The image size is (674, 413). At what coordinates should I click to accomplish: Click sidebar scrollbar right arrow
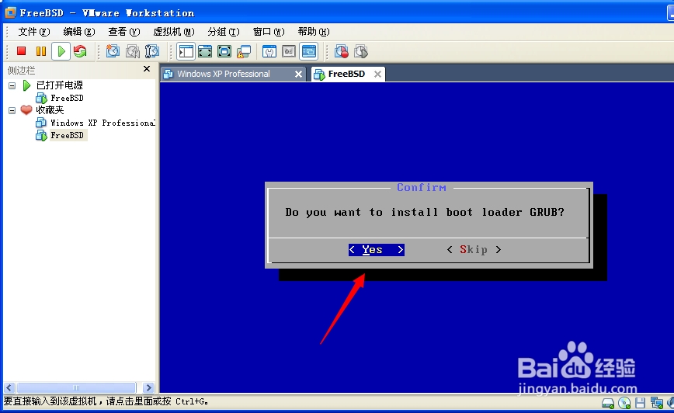coord(148,387)
